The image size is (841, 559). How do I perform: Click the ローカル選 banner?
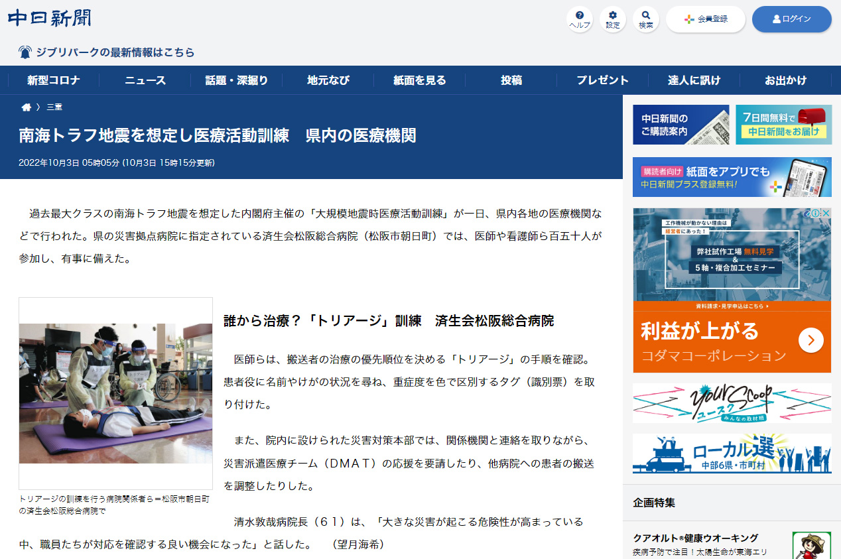(732, 454)
